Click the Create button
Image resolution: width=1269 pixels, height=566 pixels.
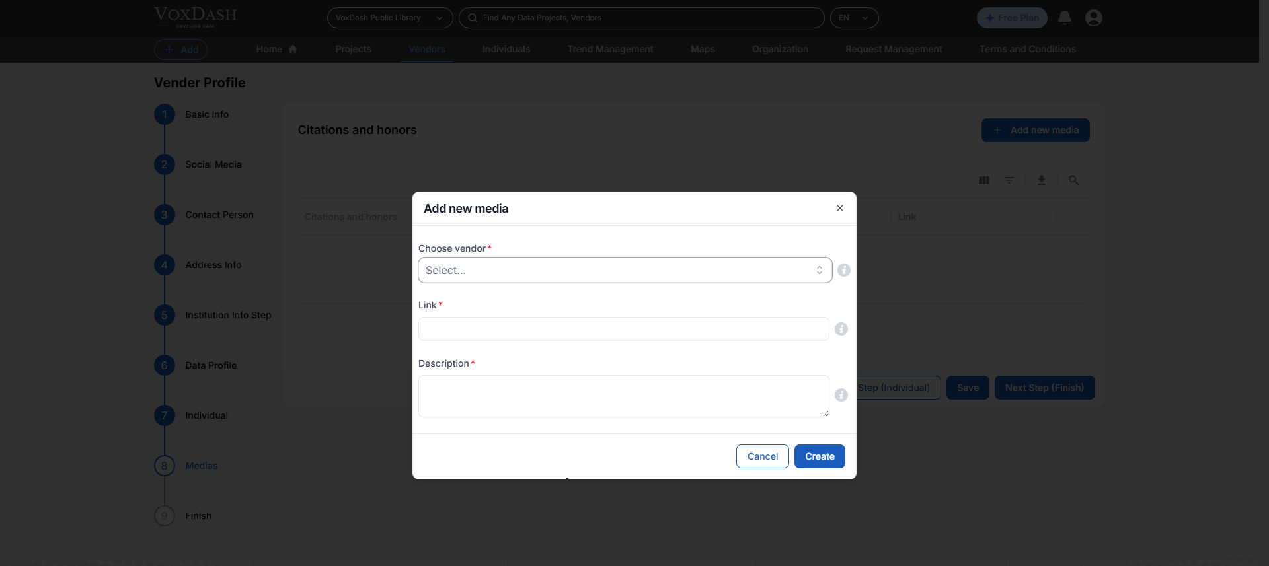[x=820, y=456]
